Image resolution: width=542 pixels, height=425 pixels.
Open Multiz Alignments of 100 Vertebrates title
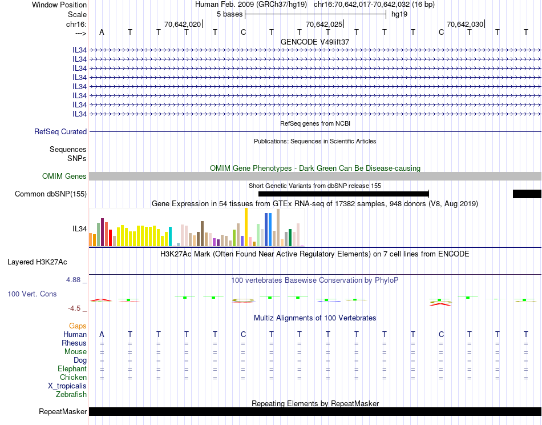click(315, 318)
